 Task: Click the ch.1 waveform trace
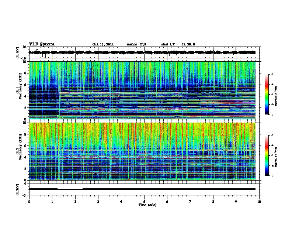[142, 52]
